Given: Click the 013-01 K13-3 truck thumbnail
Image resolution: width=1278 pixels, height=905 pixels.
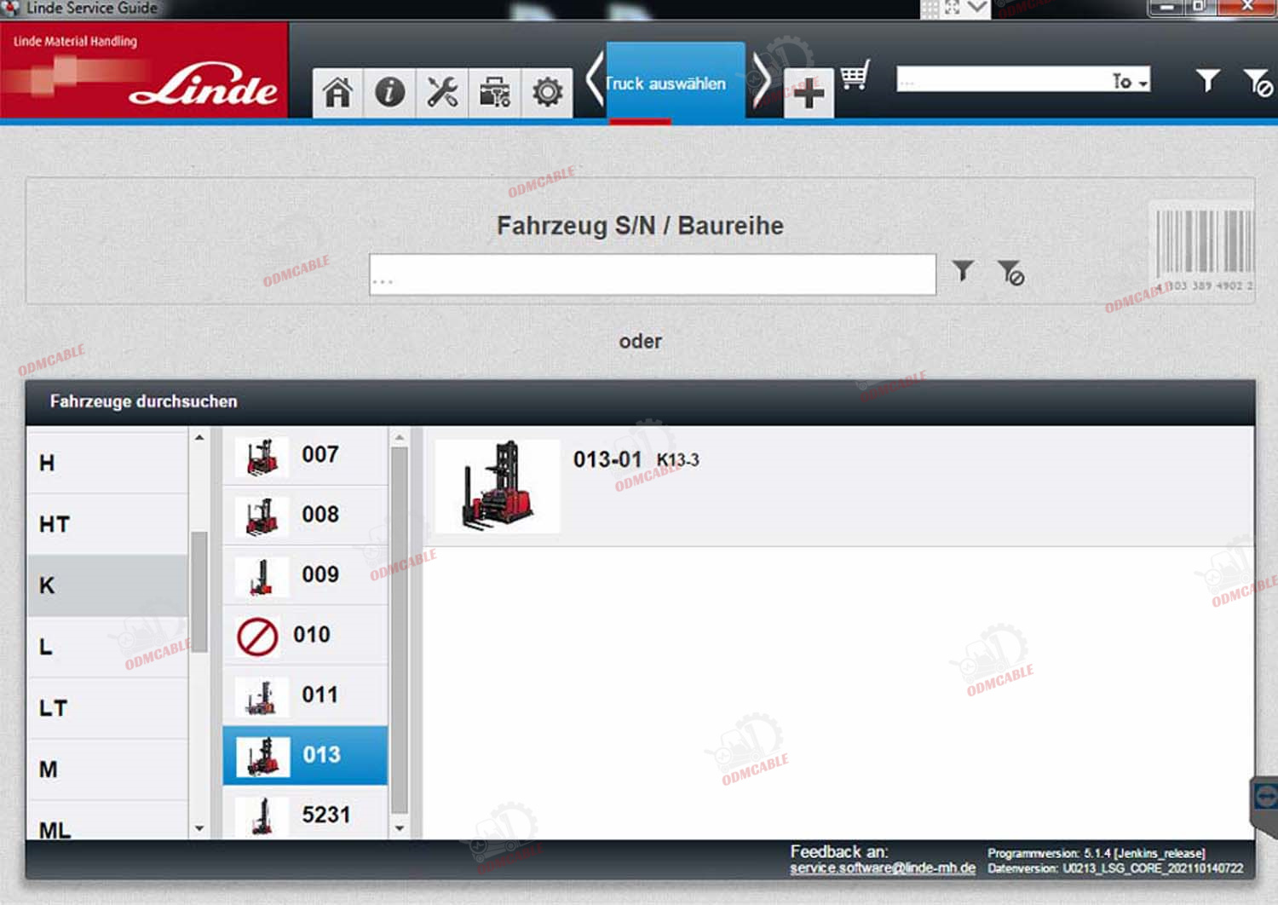Looking at the screenshot, I should [498, 486].
